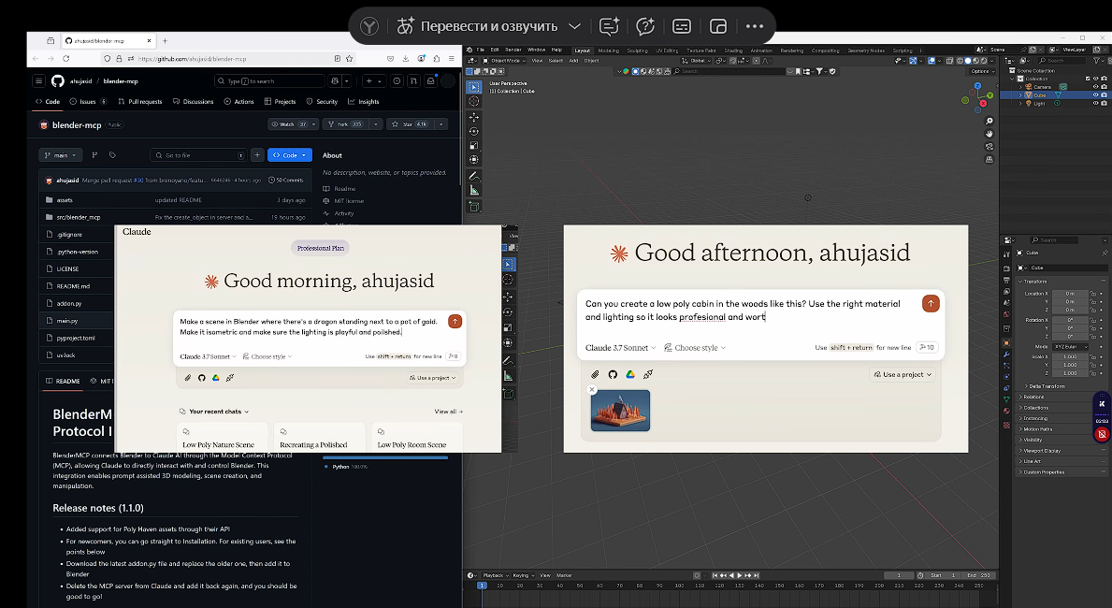The height and width of the screenshot is (608, 1112).
Task: Open the 50 Commits link
Action: click(x=286, y=181)
